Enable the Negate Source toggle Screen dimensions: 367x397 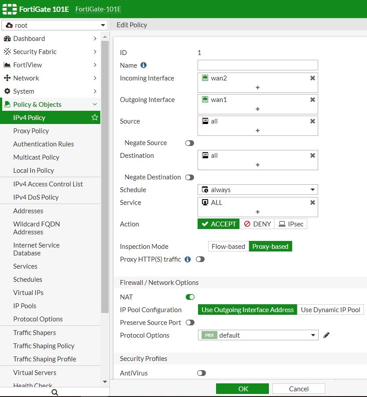click(190, 143)
